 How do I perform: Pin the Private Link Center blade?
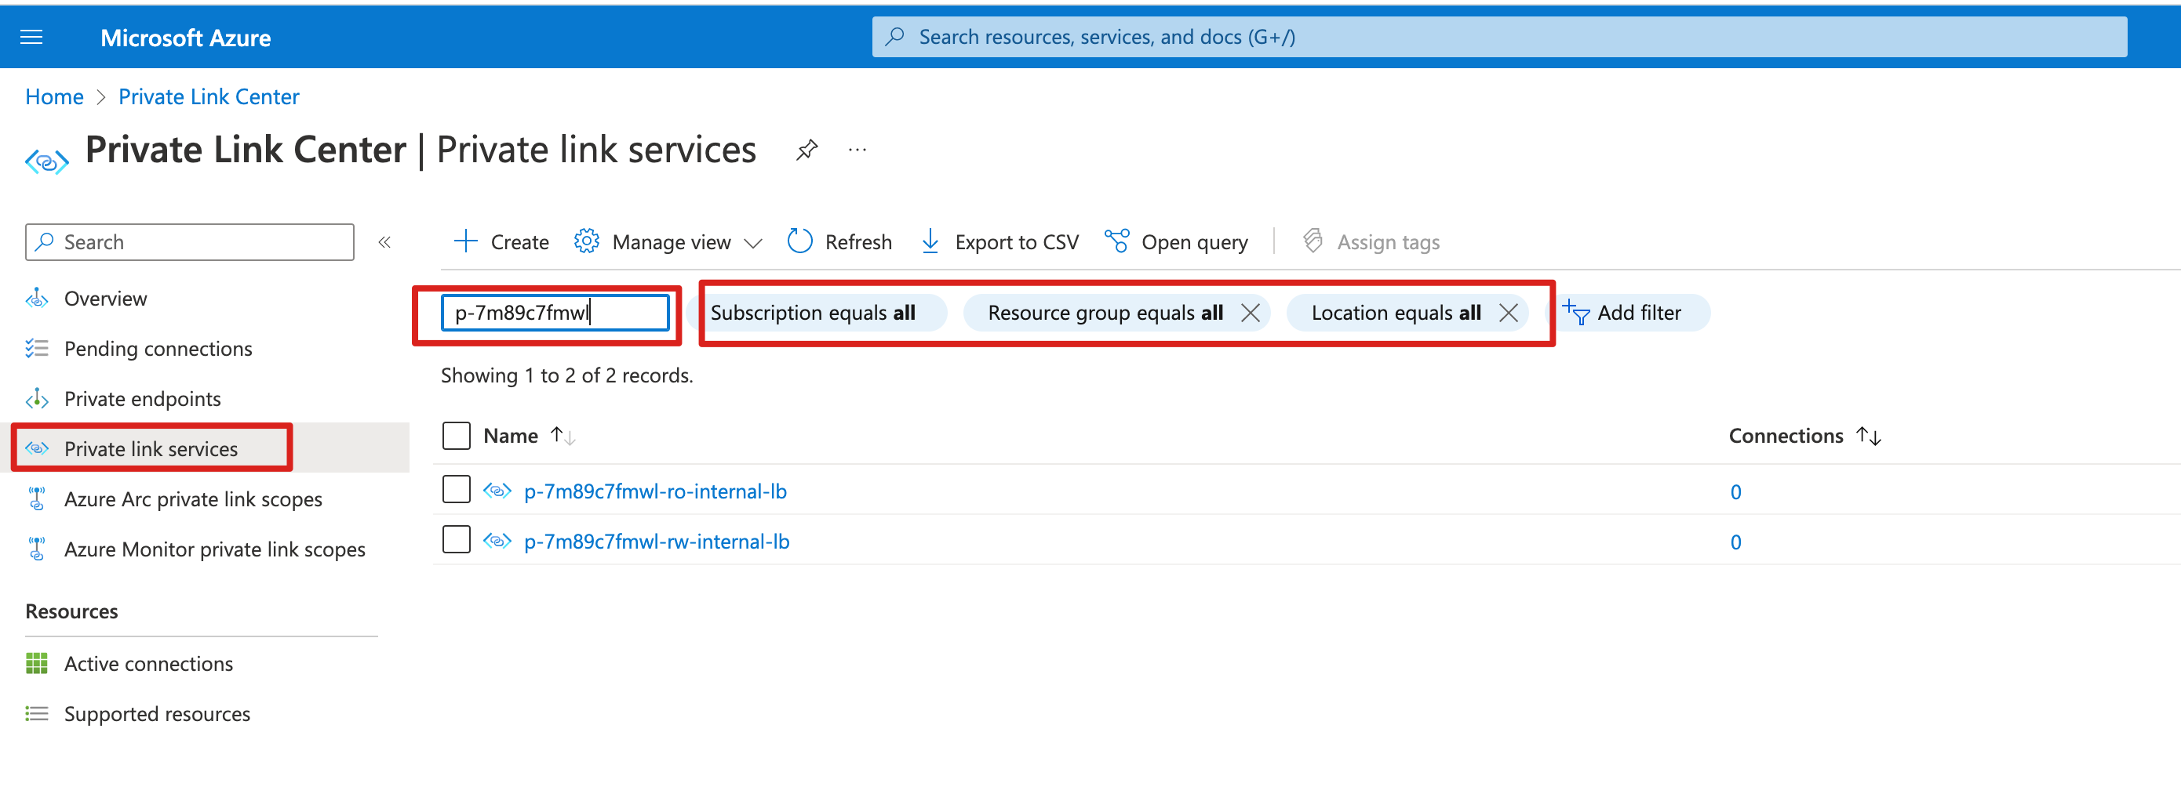[x=806, y=150]
